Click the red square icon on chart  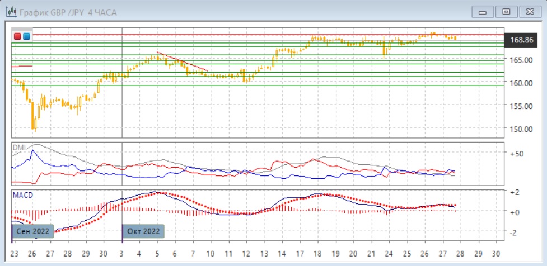18,36
